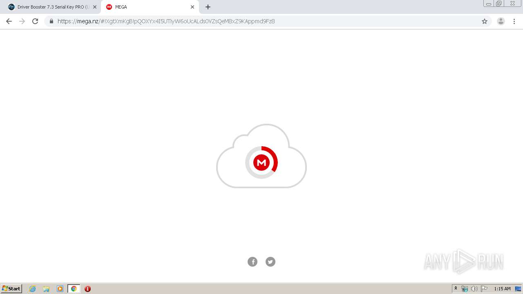Open Windows Explorer folder in taskbar
This screenshot has width=523, height=294.
pos(46,289)
